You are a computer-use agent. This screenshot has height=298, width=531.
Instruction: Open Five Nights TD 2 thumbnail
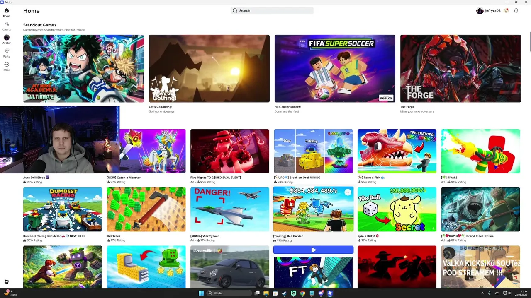click(x=230, y=151)
